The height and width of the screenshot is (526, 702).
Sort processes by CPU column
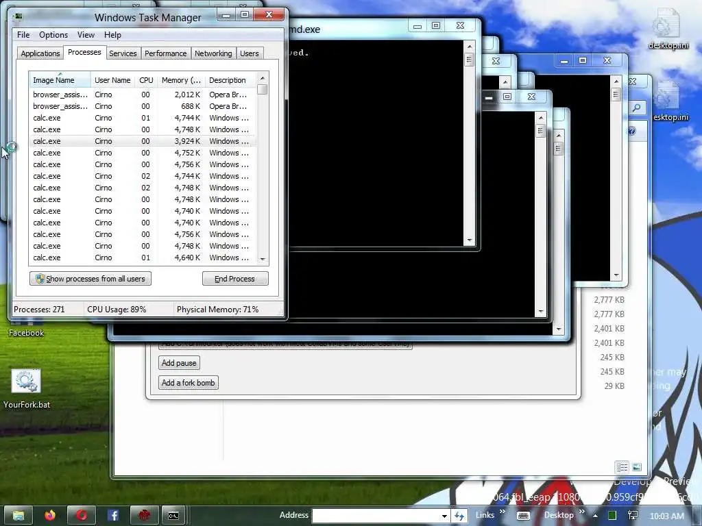tap(146, 80)
